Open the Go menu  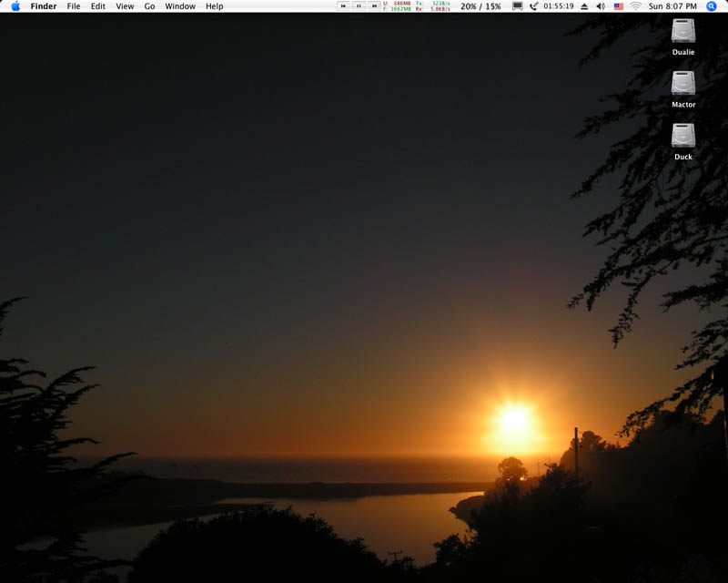149,6
